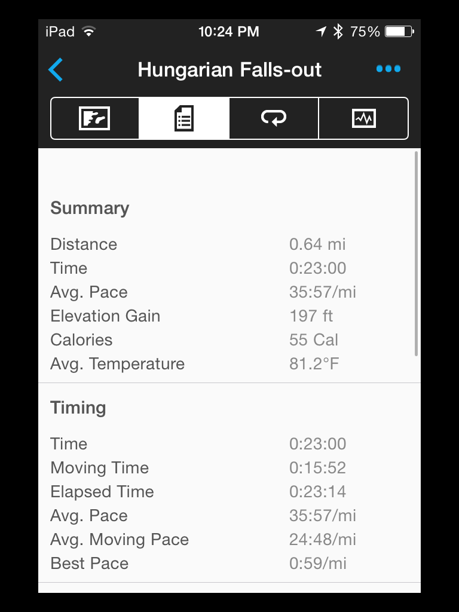Show the charts graph tab
The image size is (459, 612).
tap(363, 118)
